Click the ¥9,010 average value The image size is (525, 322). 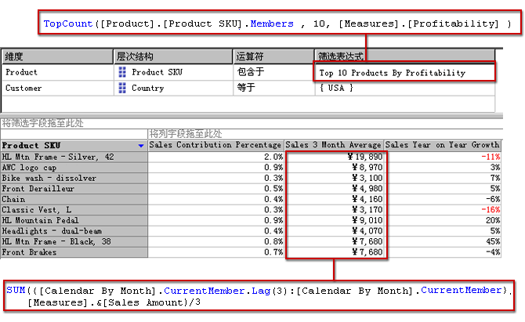[367, 220]
